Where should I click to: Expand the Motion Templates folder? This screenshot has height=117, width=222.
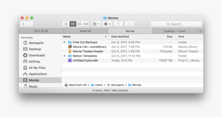pos(65,56)
